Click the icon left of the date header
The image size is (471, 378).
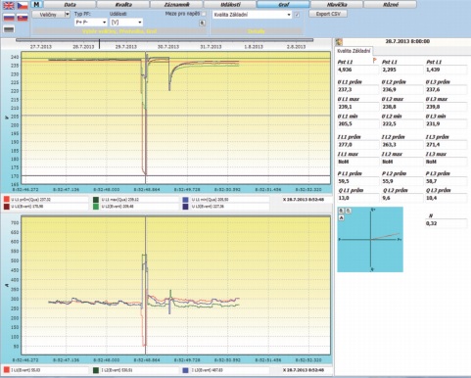[x=339, y=42]
